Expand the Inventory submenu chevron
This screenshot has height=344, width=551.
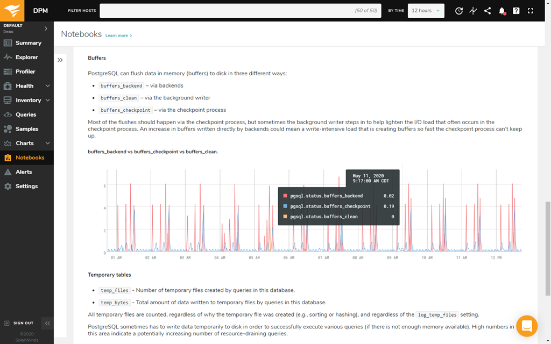[x=47, y=101]
